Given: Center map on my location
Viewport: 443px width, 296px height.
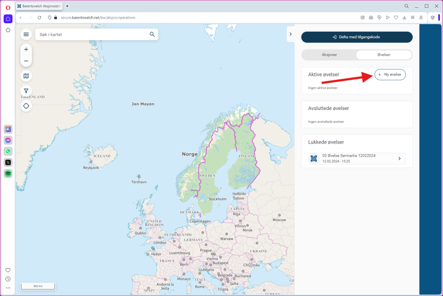Looking at the screenshot, I should pyautogui.click(x=26, y=106).
